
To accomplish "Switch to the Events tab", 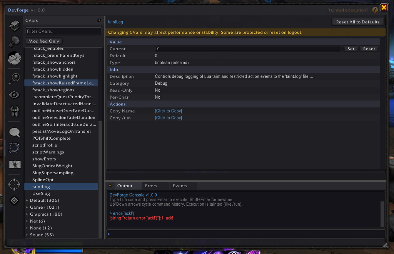I will click(180, 185).
